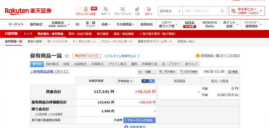Switch to パフォーマンスレポート sub-tab
269x128 pixels.
tap(117, 41)
